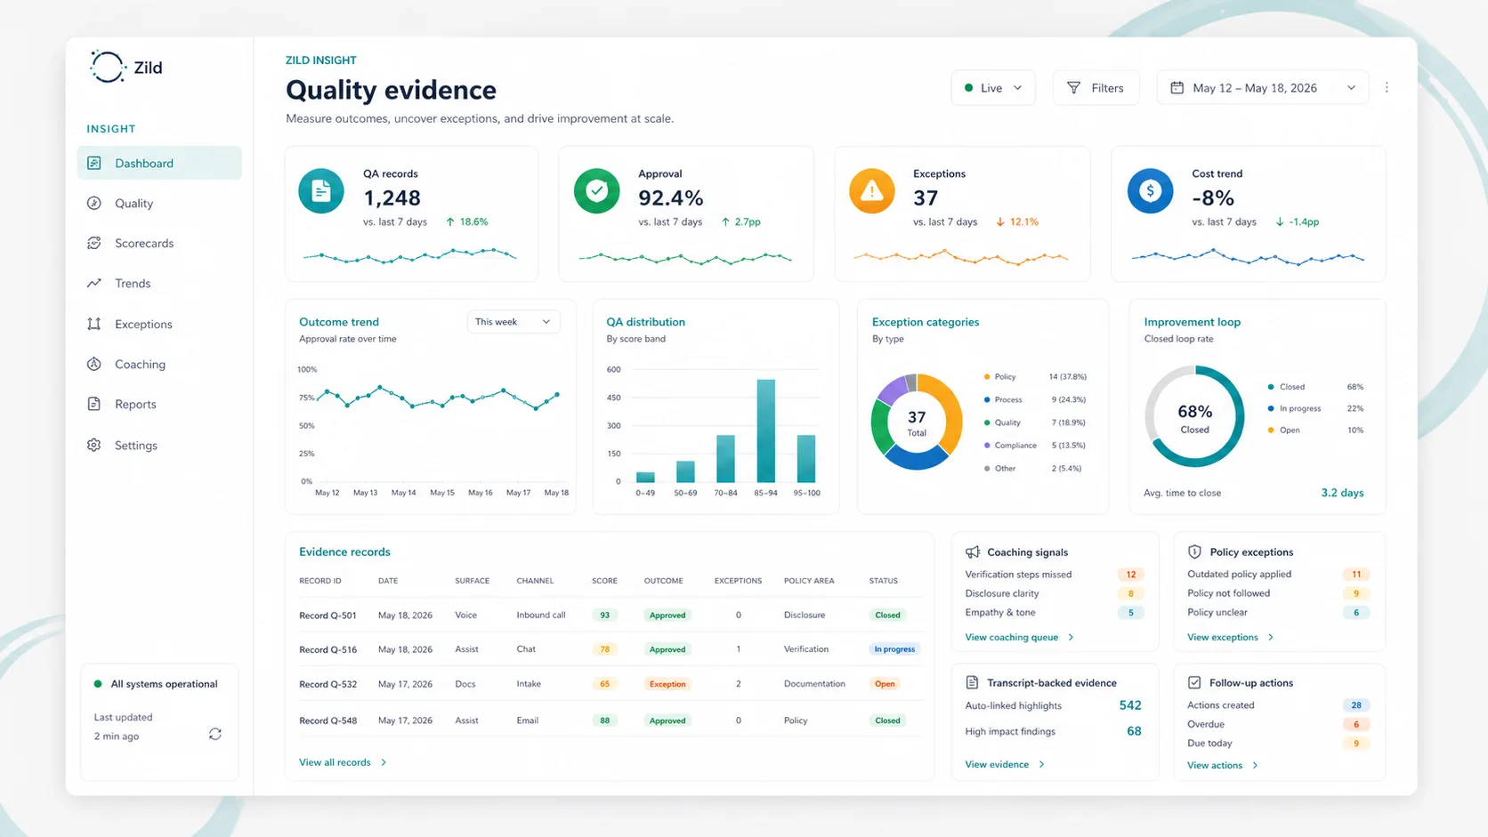
Task: Open the Exceptions section via its sidebar icon
Action: 94,324
